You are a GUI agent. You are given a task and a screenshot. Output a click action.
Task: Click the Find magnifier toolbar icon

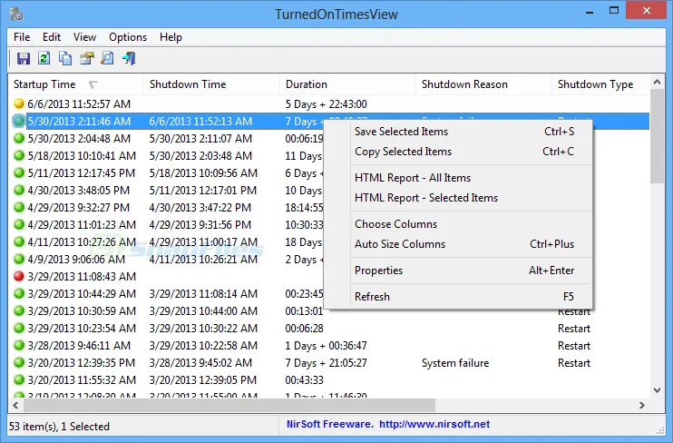coord(107,59)
